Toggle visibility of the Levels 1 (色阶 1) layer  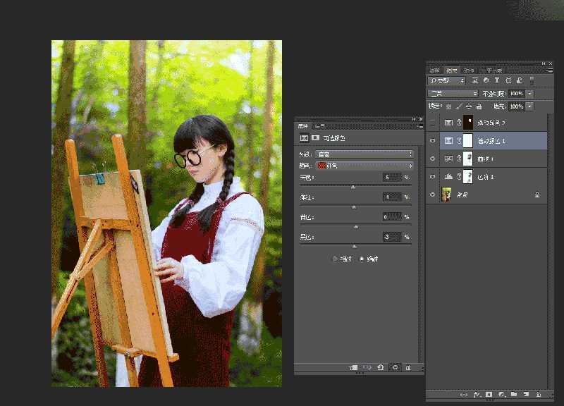pos(432,177)
